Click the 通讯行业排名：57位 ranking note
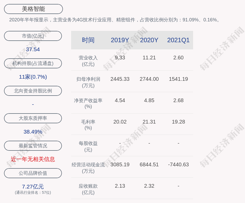245x203 pixels. [x=33, y=192]
